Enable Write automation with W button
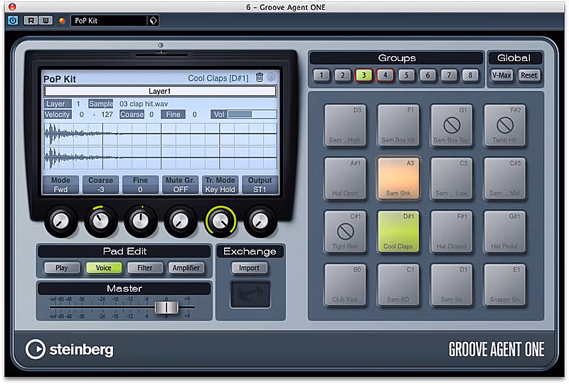569x384 pixels. point(44,21)
